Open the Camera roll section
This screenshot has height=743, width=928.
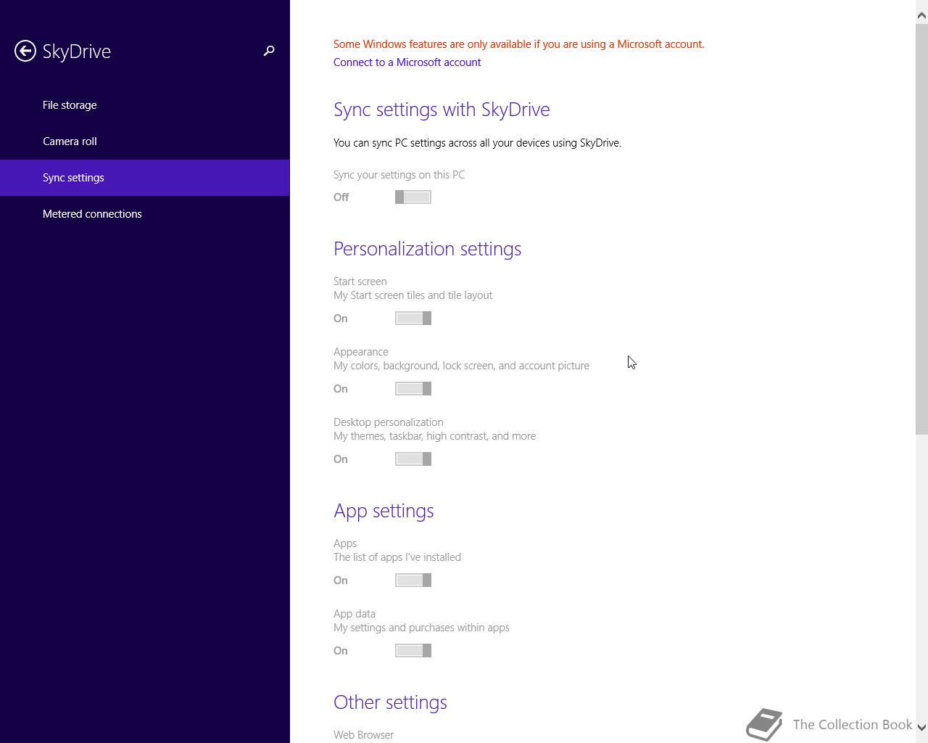tap(145, 141)
